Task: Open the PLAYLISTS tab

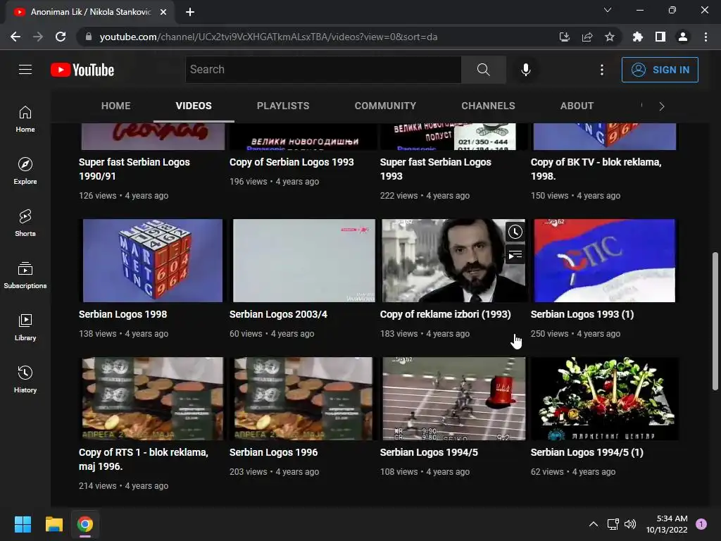Action: point(283,106)
